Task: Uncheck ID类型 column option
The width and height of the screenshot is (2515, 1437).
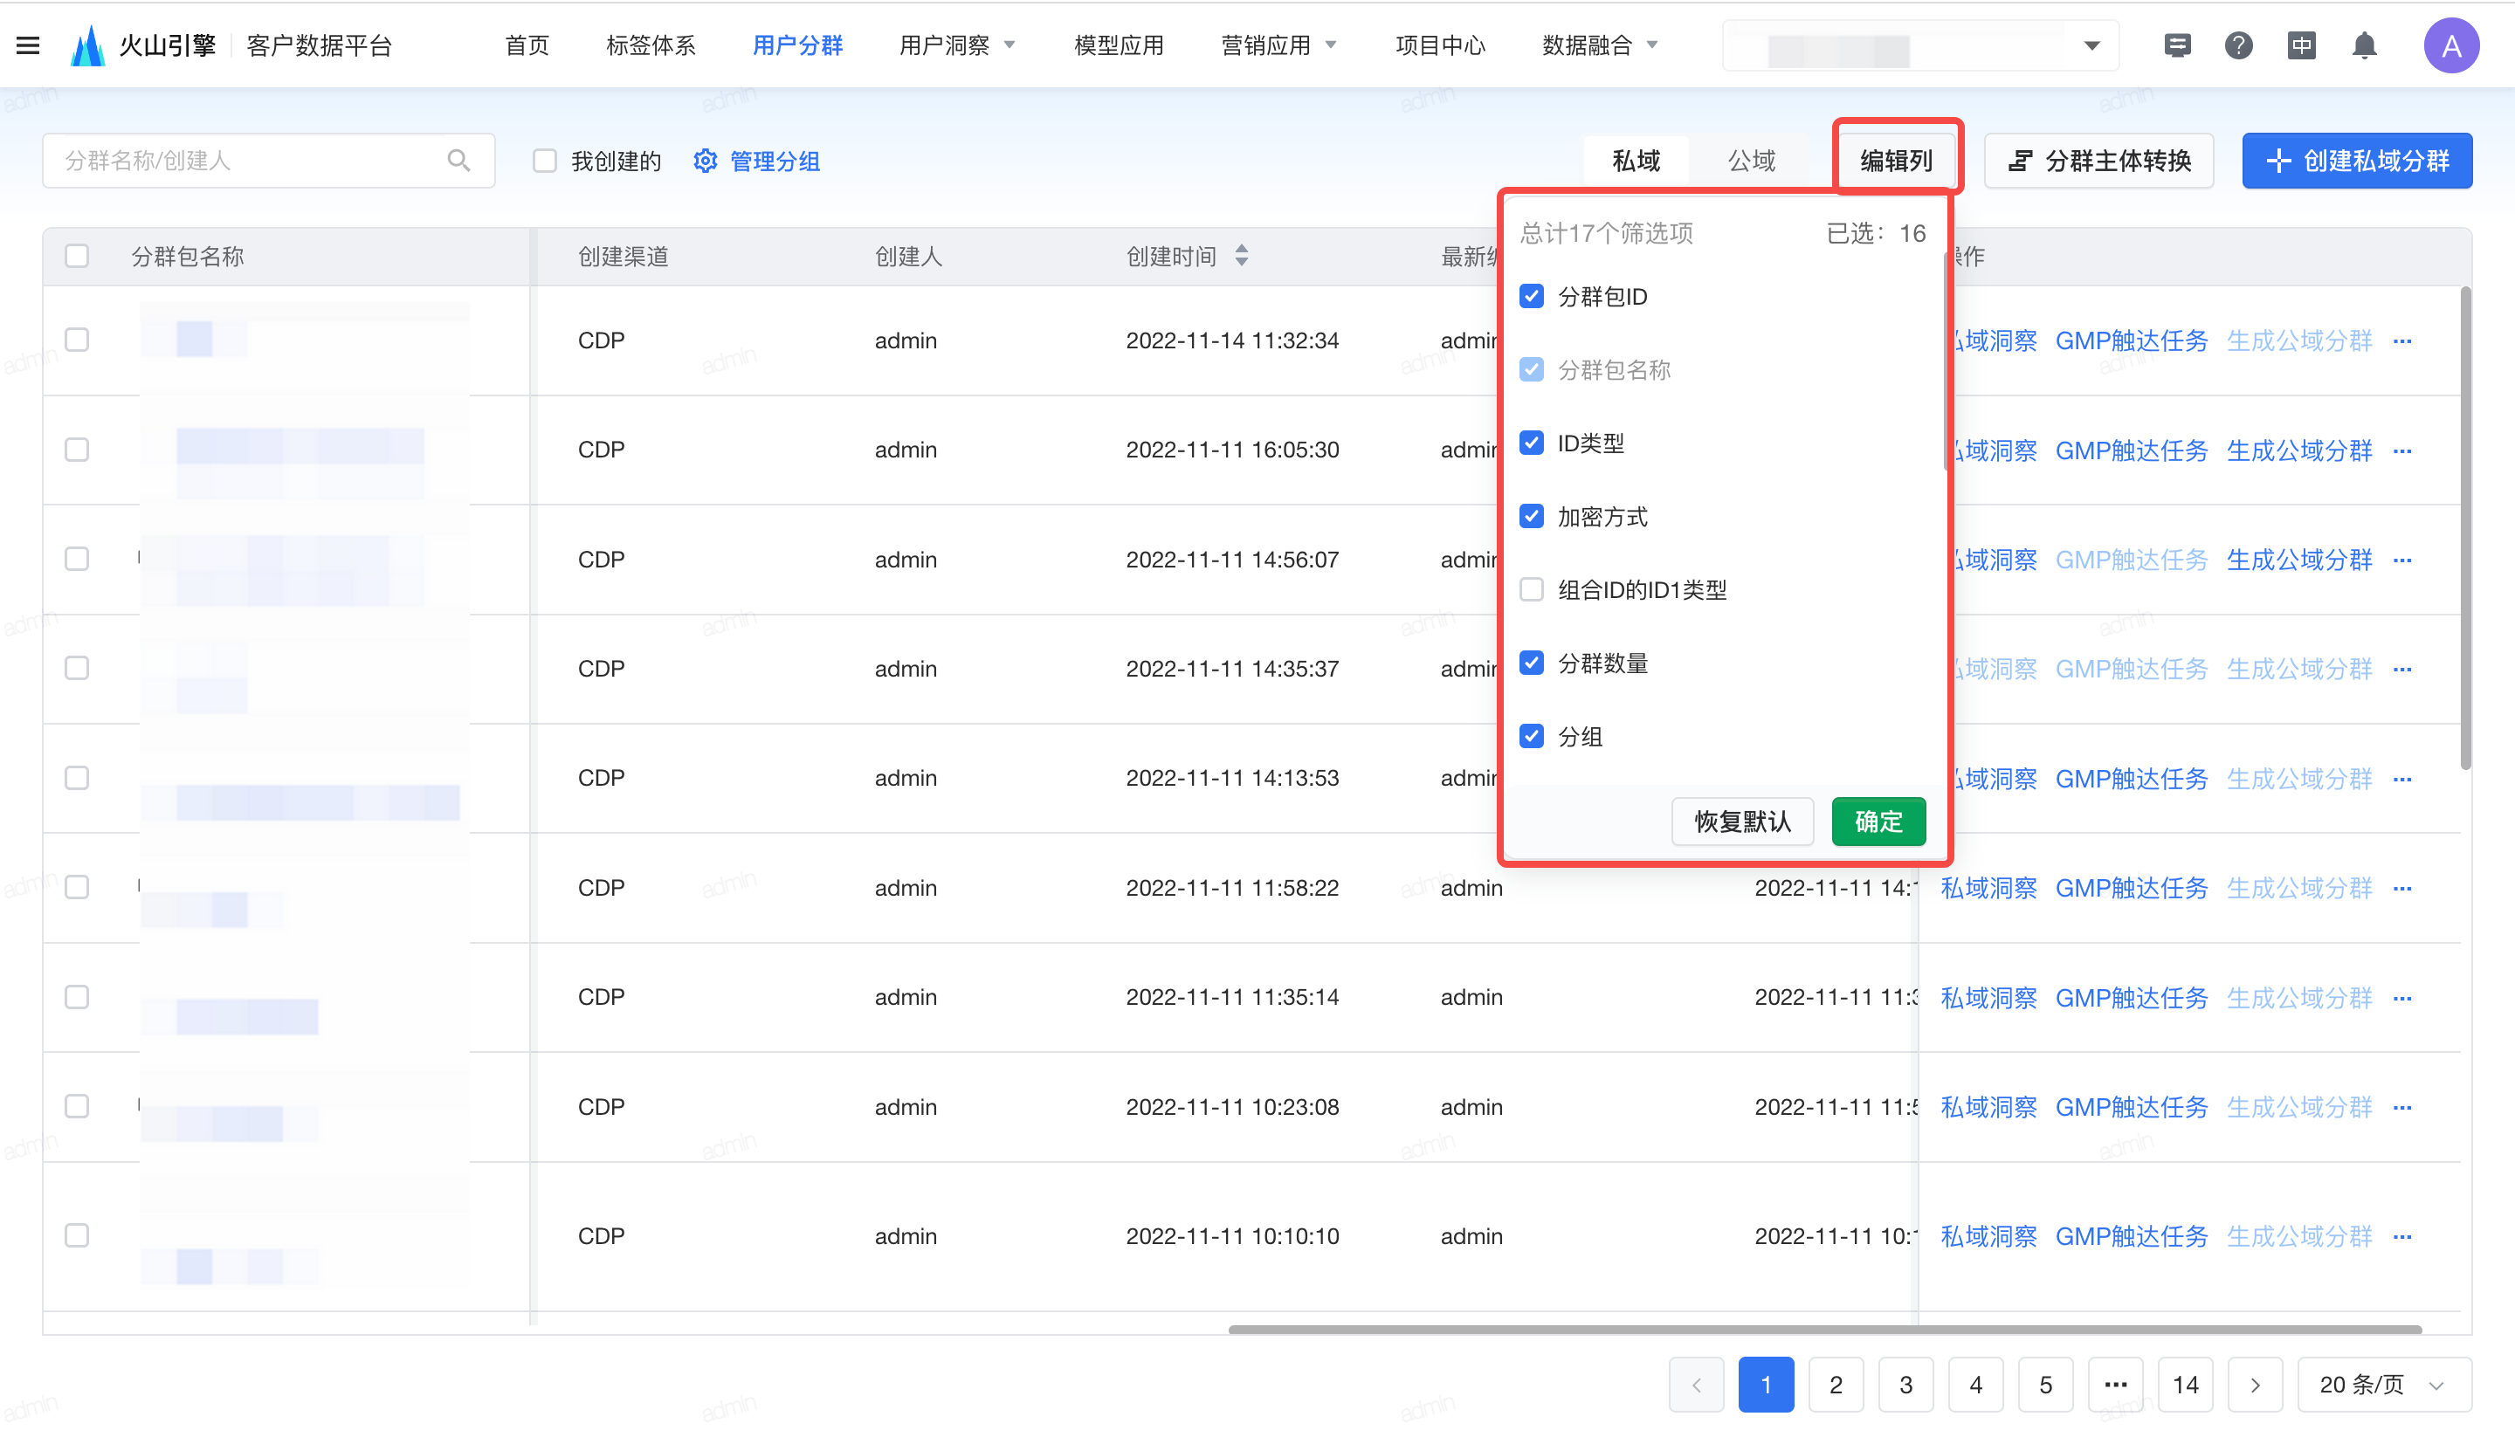Action: [1531, 443]
